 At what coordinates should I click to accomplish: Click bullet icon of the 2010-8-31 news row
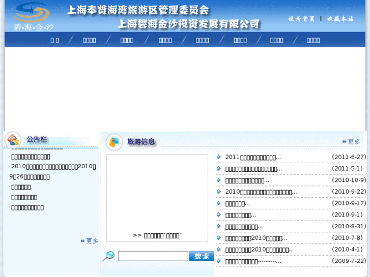click(219, 226)
